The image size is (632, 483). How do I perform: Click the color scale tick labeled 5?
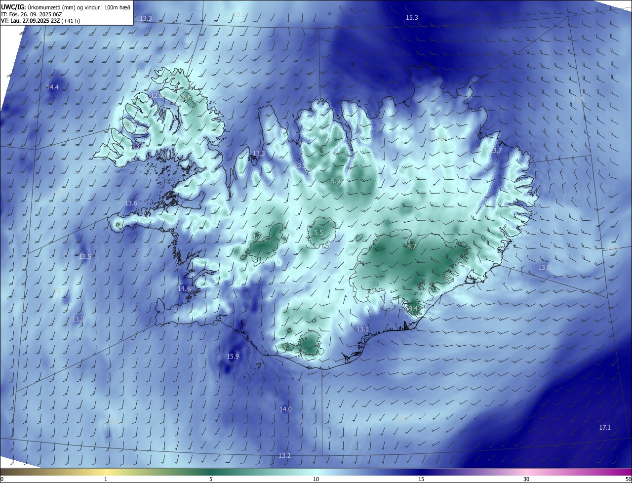click(211, 479)
